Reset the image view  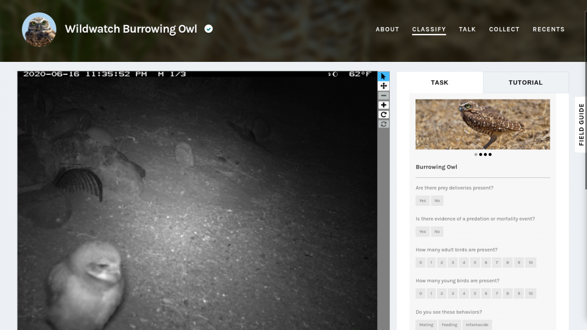point(383,124)
